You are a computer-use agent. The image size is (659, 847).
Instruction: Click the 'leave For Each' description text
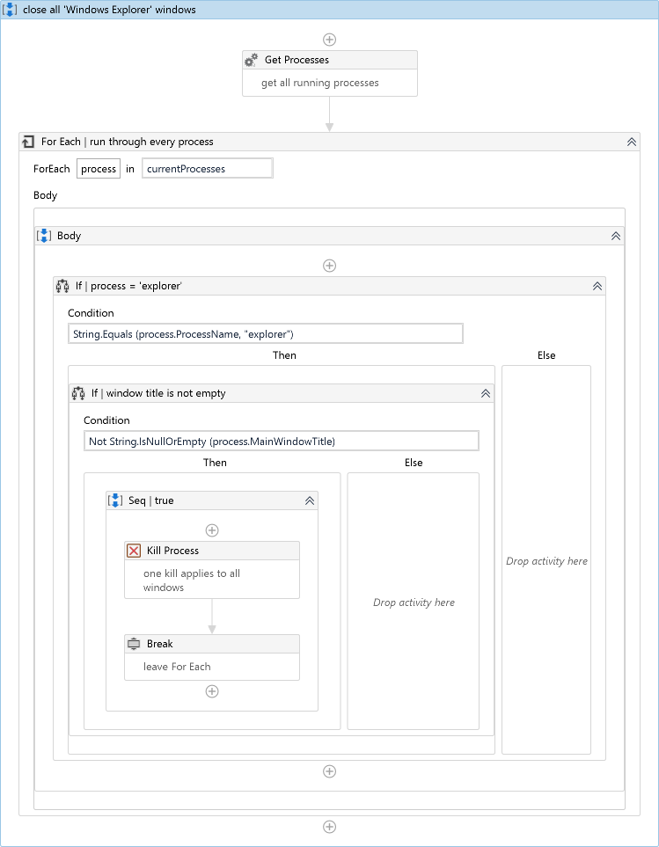click(177, 667)
